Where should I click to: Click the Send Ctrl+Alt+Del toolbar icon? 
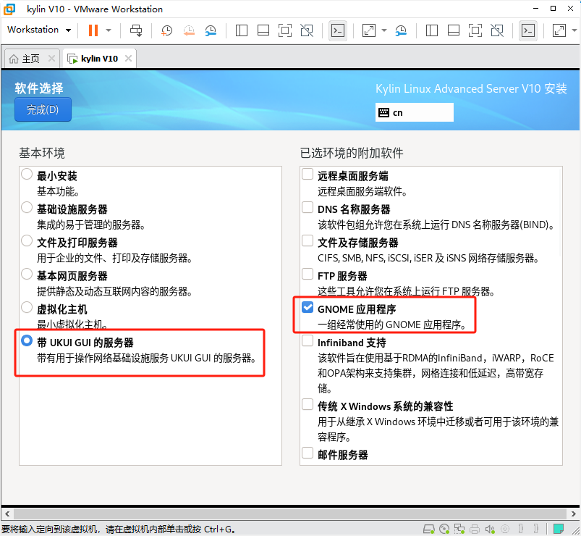tap(136, 30)
